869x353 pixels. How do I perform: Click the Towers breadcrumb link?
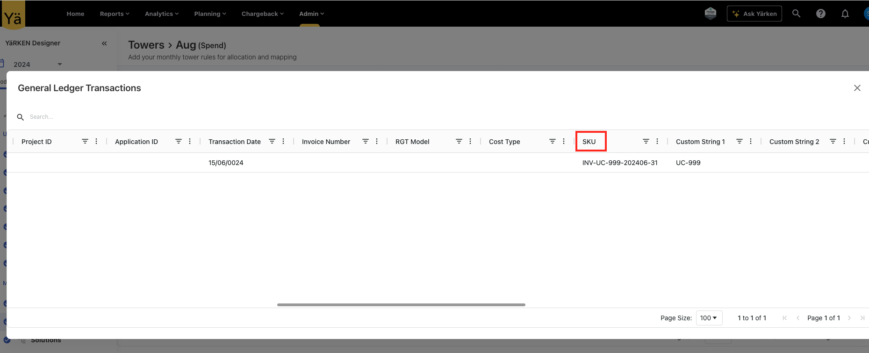pyautogui.click(x=146, y=45)
